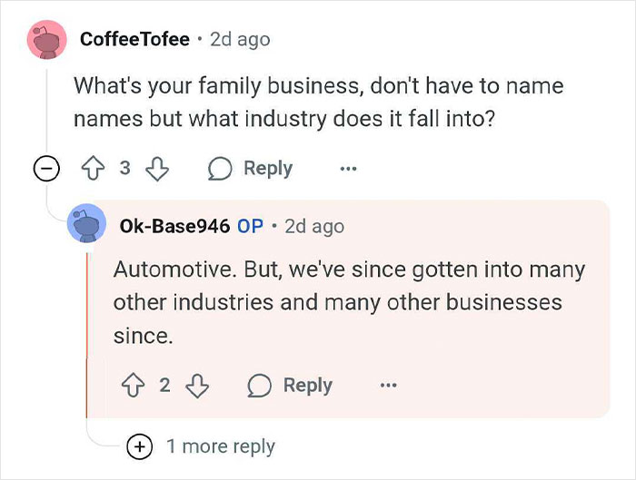
Task: Click the speech bubble icon under CoffeeTofee's comment
Action: [220, 169]
